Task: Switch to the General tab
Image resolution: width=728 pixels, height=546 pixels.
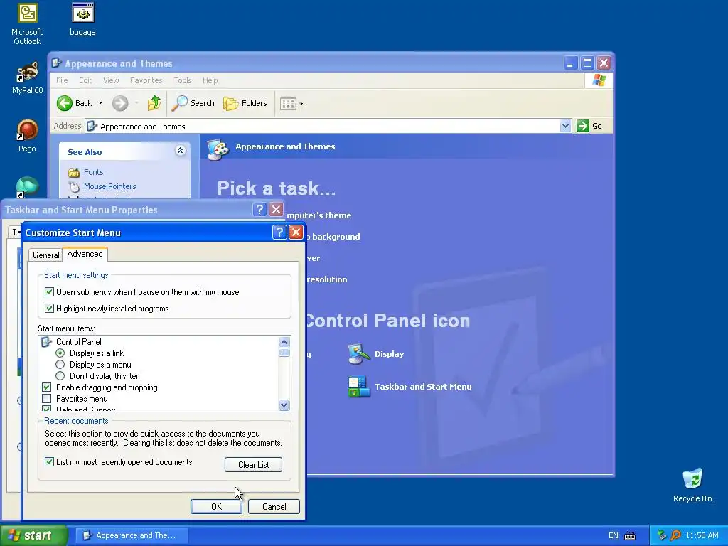Action: coord(45,255)
